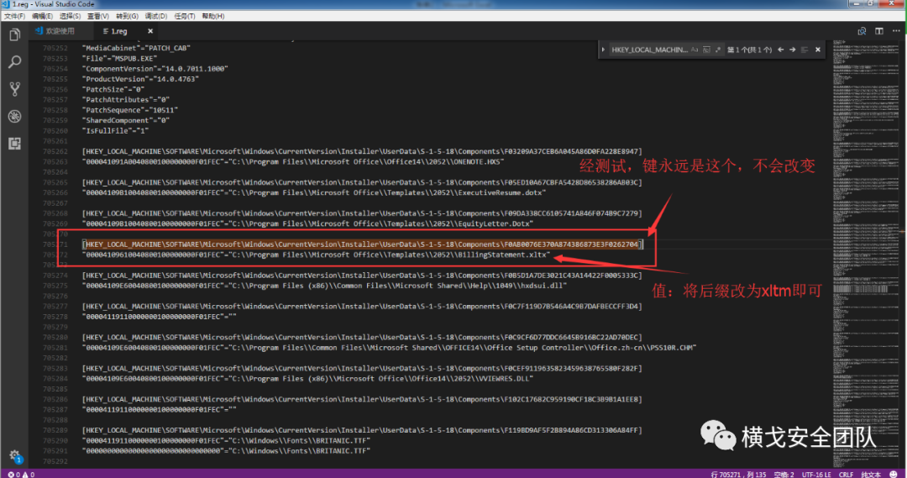Open the Explorer files view
The width and height of the screenshot is (907, 478).
tap(14, 35)
